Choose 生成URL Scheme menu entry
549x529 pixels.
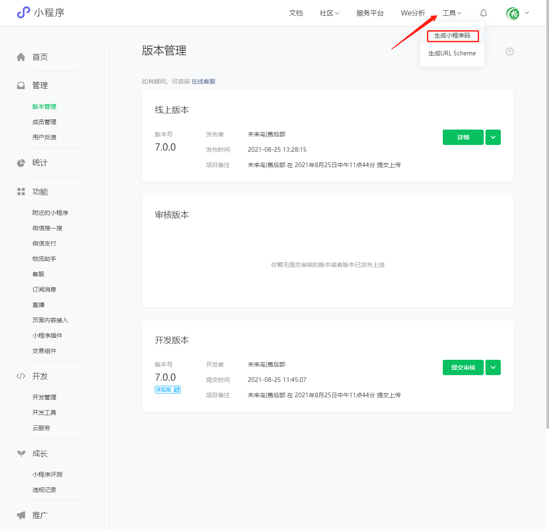coord(452,53)
